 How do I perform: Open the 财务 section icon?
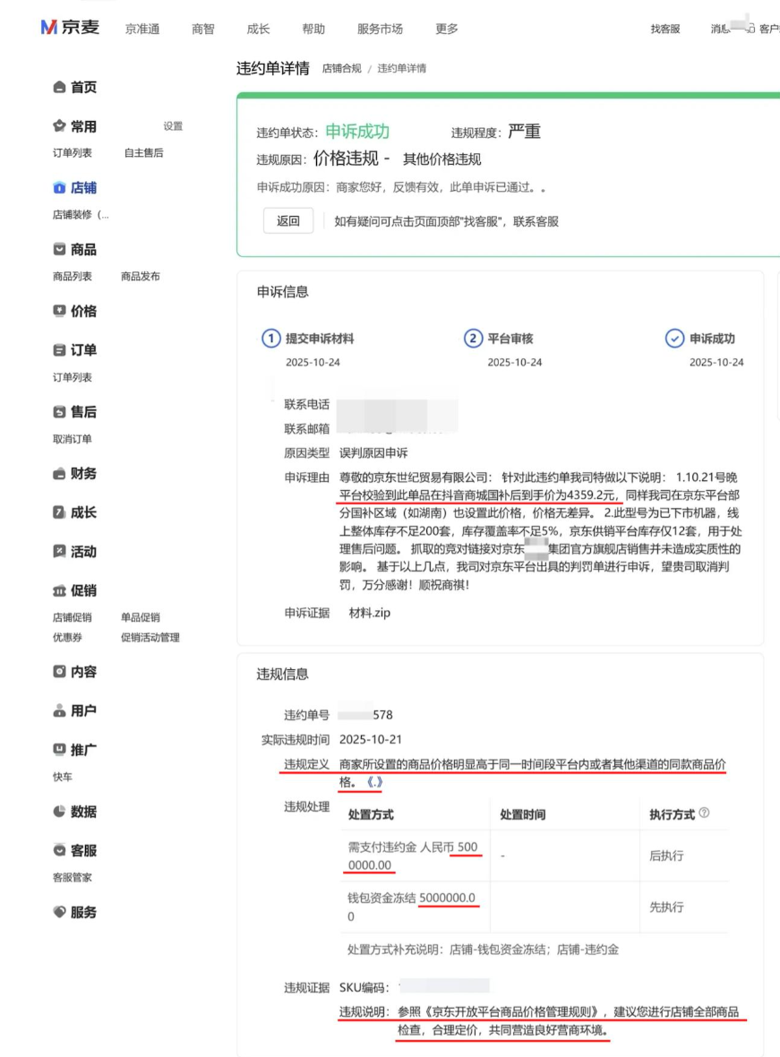[x=58, y=474]
